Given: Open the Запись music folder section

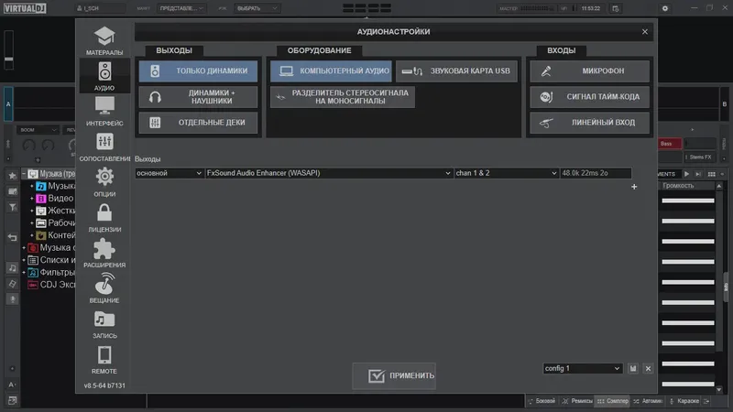Looking at the screenshot, I should point(104,324).
